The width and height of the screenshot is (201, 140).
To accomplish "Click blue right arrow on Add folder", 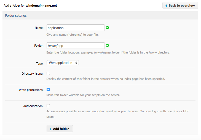I will [50, 129].
